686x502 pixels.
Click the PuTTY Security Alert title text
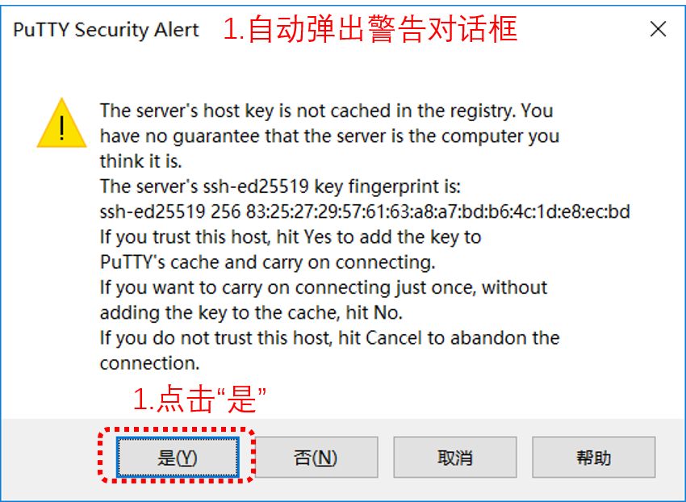point(106,30)
